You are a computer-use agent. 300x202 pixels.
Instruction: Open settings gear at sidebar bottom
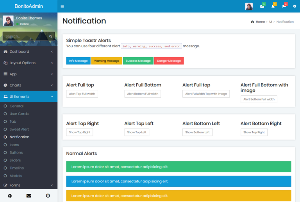coord(10,195)
